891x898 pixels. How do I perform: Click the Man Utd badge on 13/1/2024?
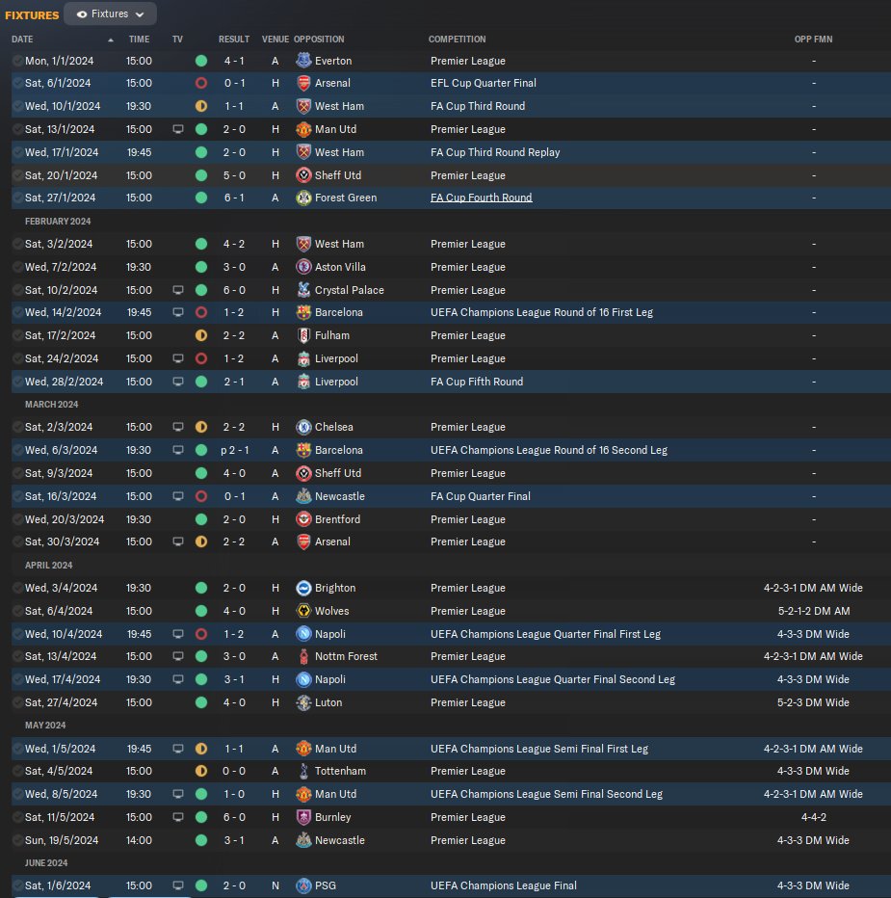click(303, 129)
